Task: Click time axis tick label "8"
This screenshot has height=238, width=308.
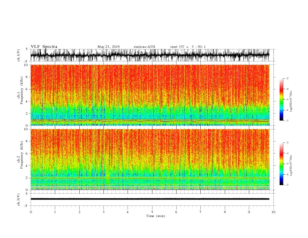Action: point(225,212)
